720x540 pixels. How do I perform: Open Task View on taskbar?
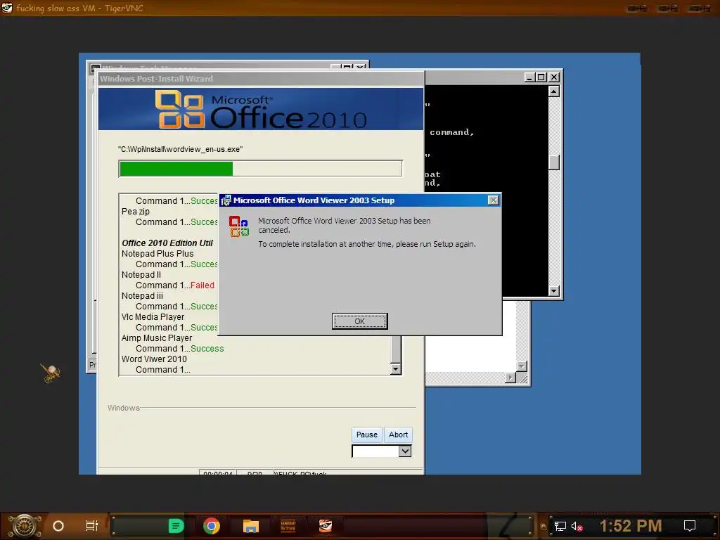tap(92, 526)
